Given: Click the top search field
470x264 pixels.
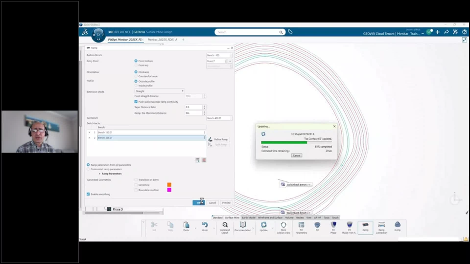Looking at the screenshot, I should tap(247, 32).
